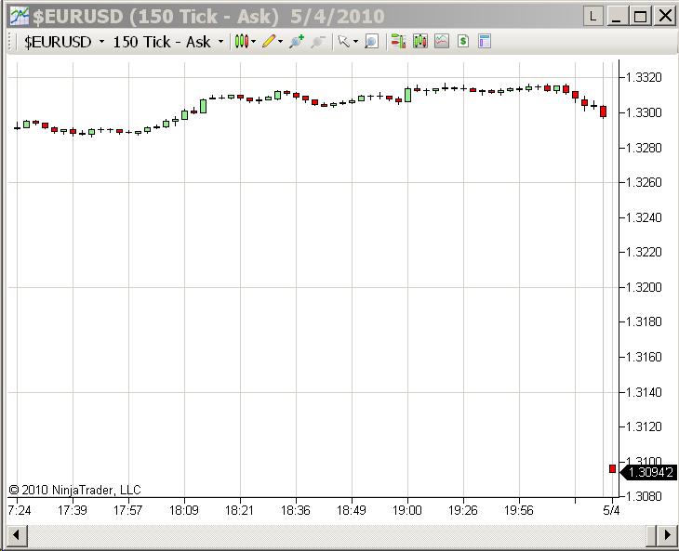Click the 1.3320 price axis label
The height and width of the screenshot is (551, 679).
(x=644, y=77)
